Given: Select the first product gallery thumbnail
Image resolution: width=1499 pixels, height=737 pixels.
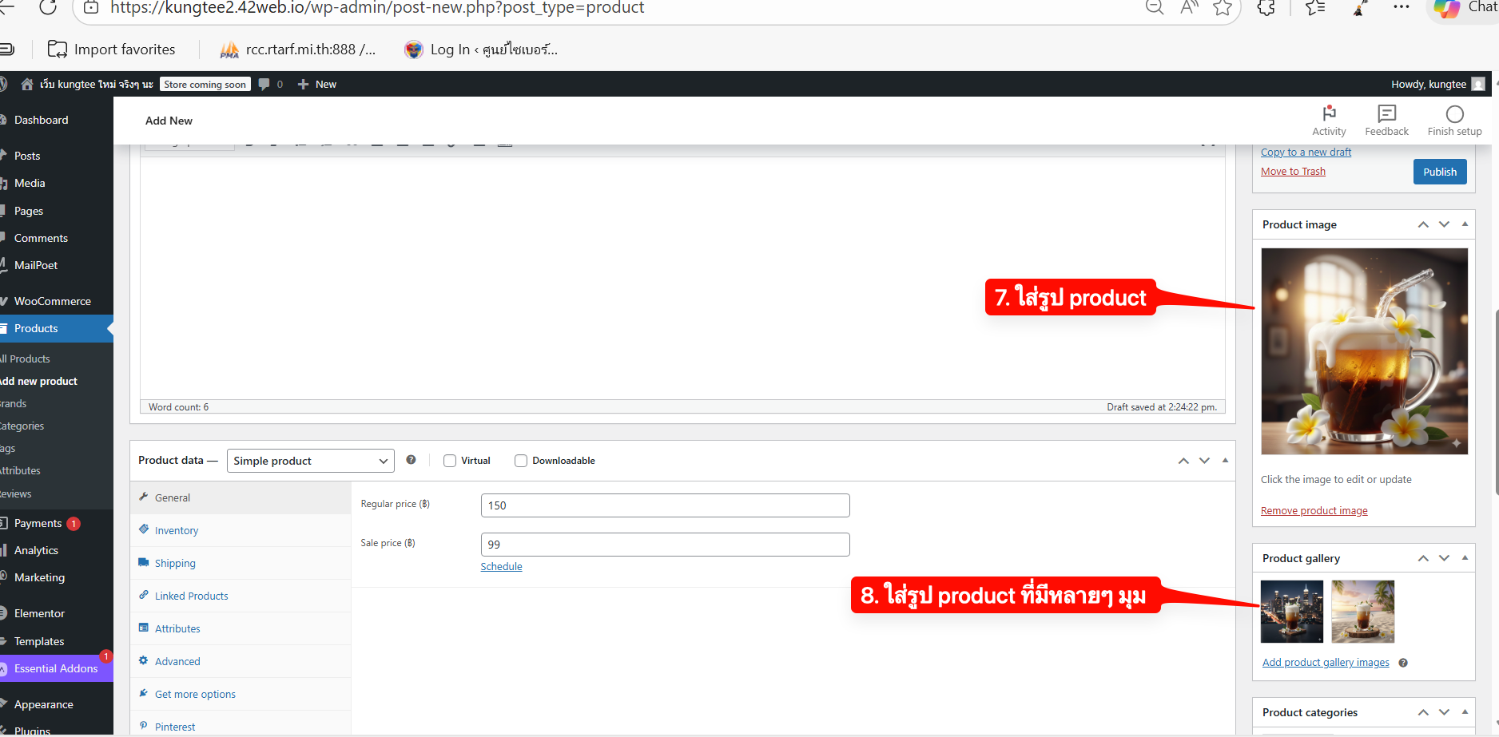Looking at the screenshot, I should pyautogui.click(x=1291, y=612).
